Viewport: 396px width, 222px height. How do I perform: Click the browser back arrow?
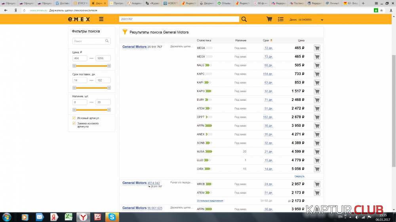(6, 10)
